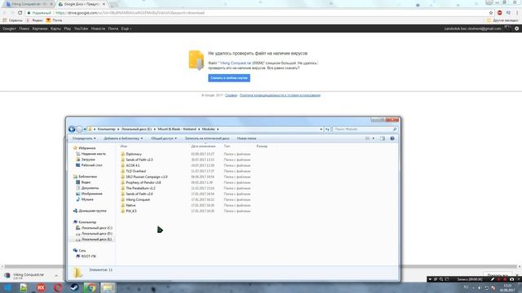Go back with Explorer's blue back arrow

[72, 129]
